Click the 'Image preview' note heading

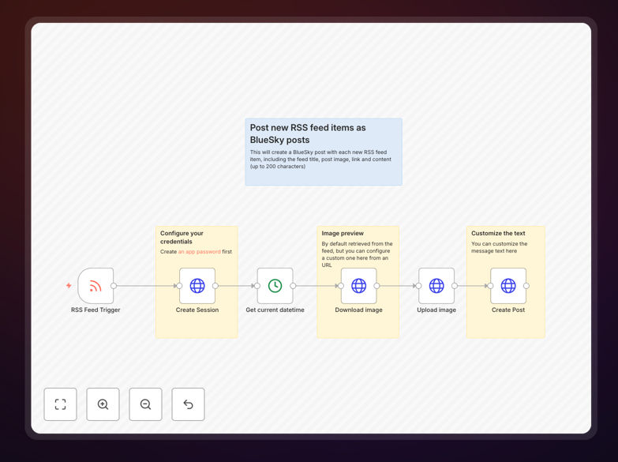(x=343, y=233)
